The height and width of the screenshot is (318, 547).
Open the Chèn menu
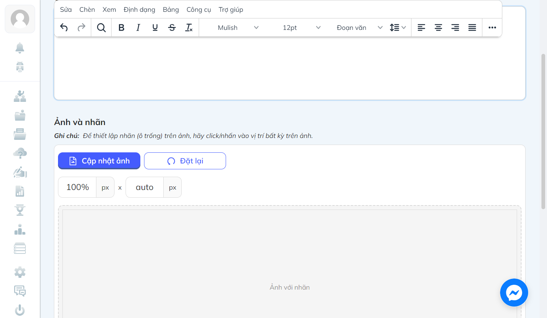87,10
